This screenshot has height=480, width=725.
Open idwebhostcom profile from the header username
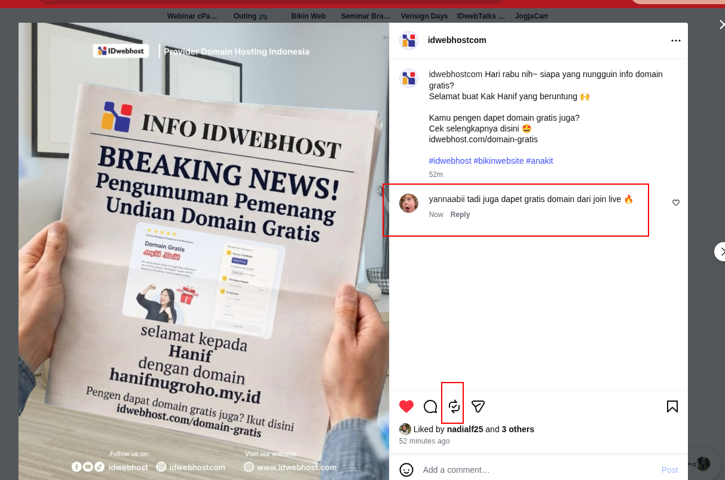[x=457, y=40]
